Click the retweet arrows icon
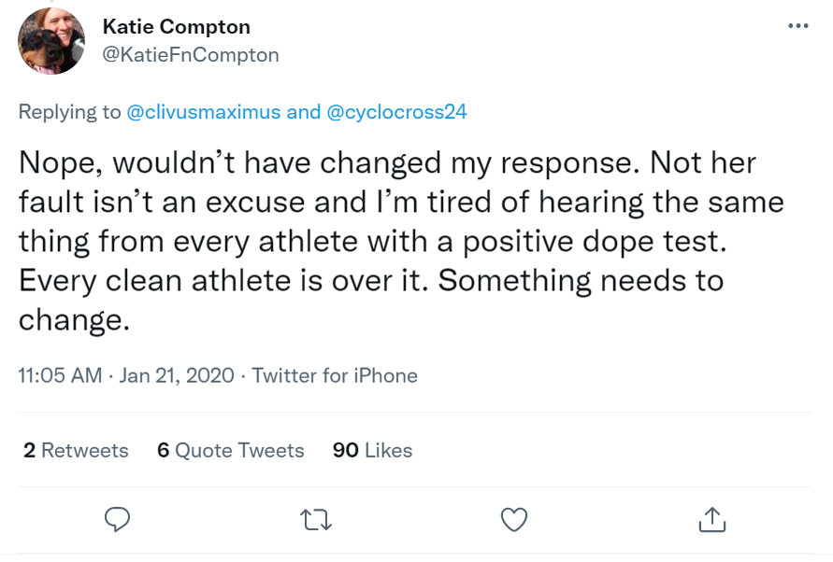Viewport: 833px width, 562px height. 317,518
